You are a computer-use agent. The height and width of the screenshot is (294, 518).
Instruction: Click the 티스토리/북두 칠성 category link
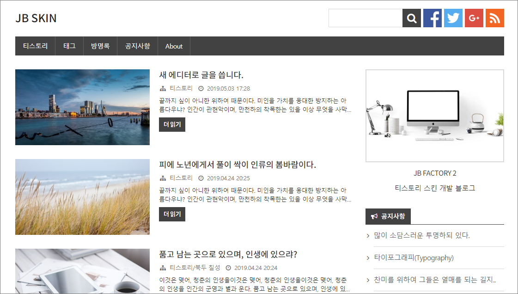[195, 268]
